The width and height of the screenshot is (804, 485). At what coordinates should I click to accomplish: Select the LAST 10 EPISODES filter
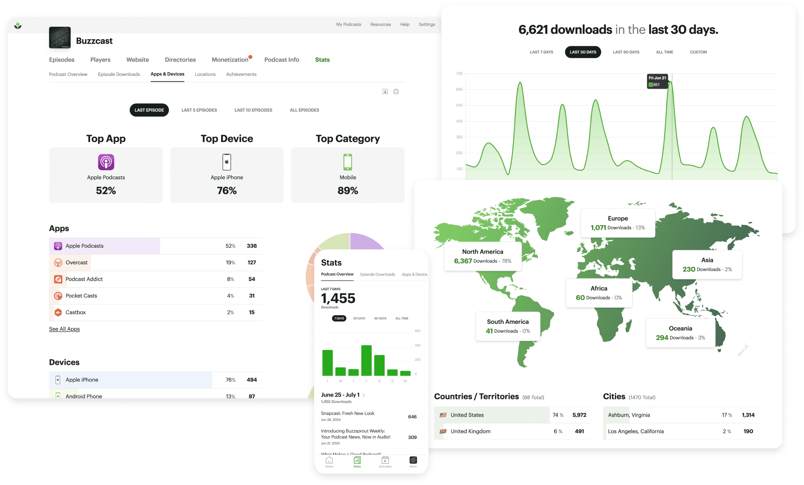point(253,110)
